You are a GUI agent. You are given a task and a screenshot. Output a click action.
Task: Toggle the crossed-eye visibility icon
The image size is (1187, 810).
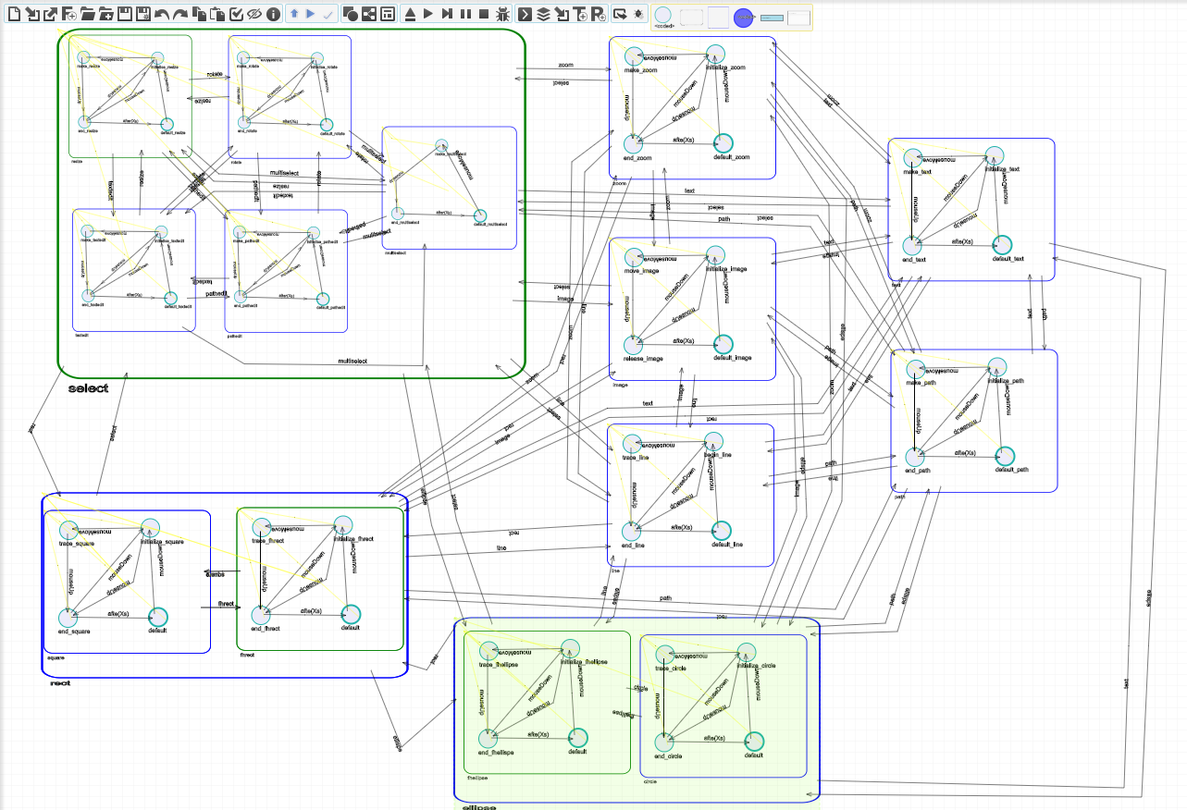[254, 14]
